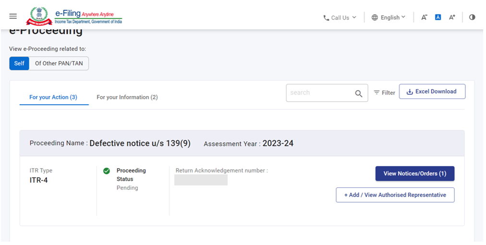Viewport: 486px width, 245px height.
Task: Click View Notices/Orders (1) button
Action: point(414,173)
